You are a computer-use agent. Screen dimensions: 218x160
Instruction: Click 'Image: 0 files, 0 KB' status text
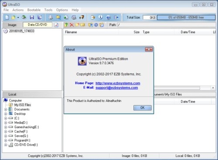pyautogui.click(x=134, y=156)
